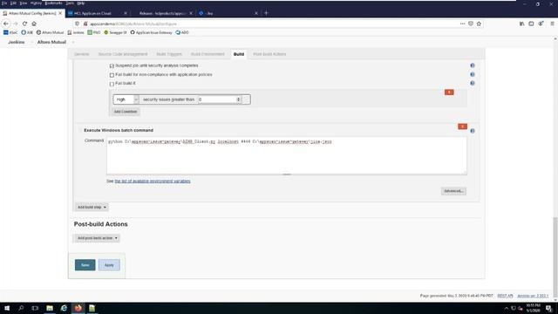Viewport: 558px width, 314px height.
Task: Open Windows Start menu
Action: click(x=7, y=308)
